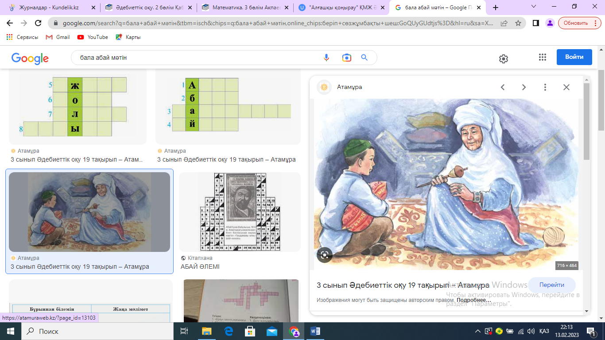The height and width of the screenshot is (340, 605).
Task: Open the Windows Start menu
Action: coord(10,331)
